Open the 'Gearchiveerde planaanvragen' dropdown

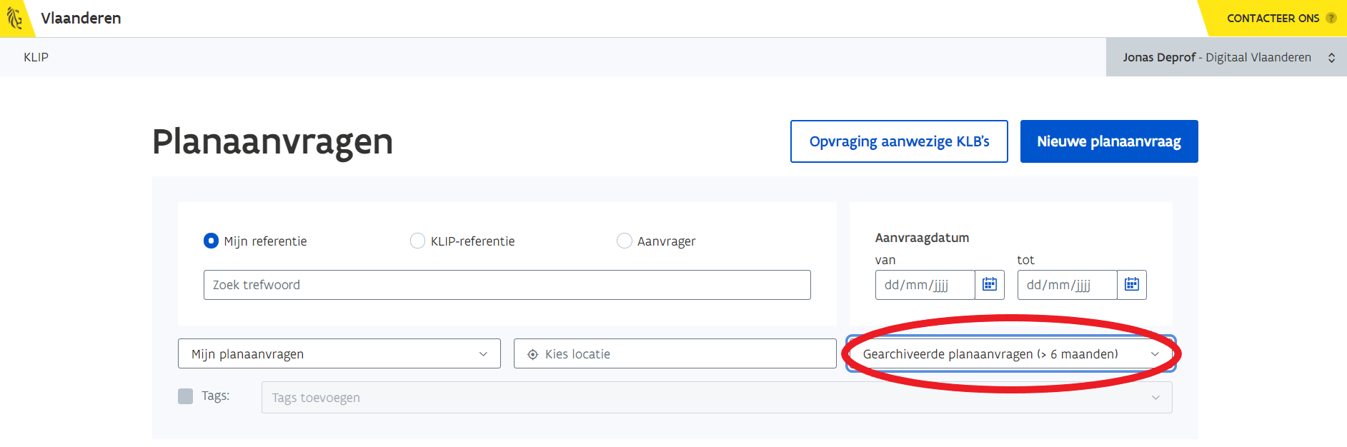(1010, 354)
